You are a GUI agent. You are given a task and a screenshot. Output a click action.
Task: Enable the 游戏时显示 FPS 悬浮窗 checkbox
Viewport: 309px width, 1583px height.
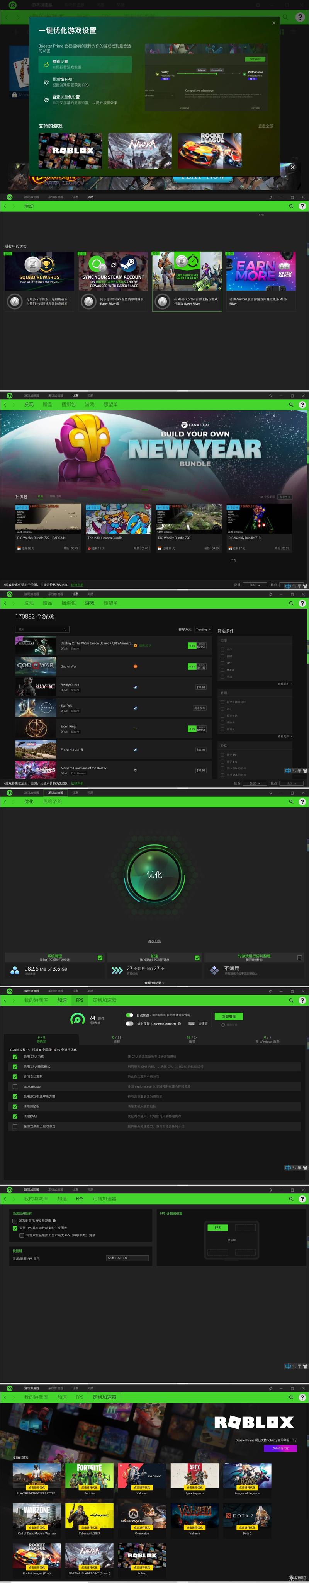click(x=15, y=1221)
